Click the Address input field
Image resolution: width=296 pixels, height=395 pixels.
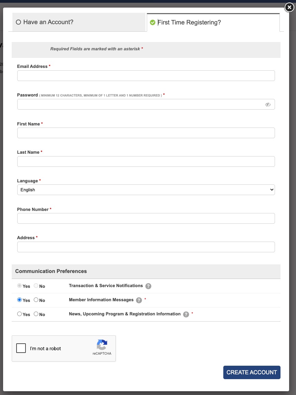coord(146,247)
